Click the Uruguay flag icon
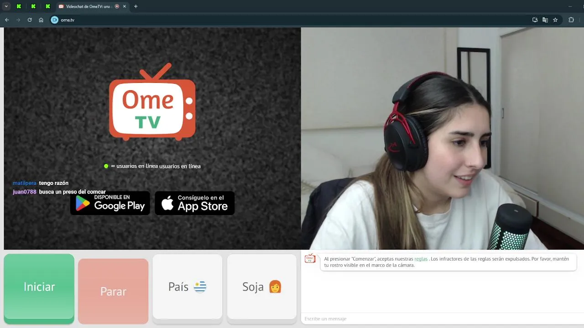The image size is (584, 328). [x=200, y=287]
